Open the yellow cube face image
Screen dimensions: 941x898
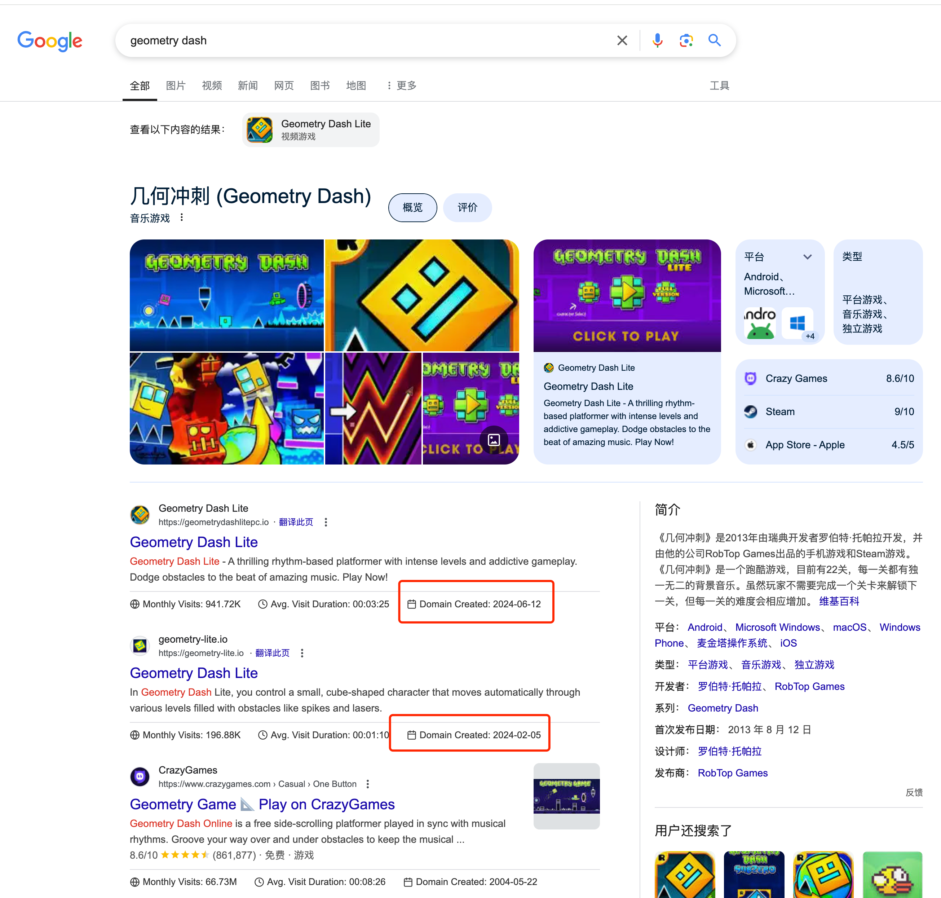tap(422, 295)
